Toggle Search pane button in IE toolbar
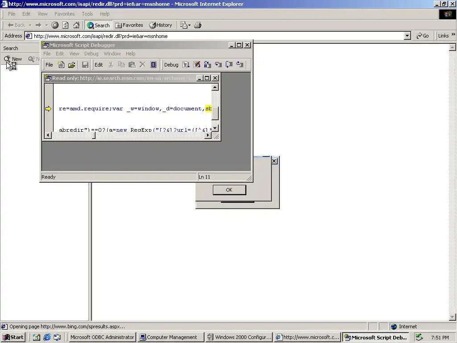The image size is (457, 343). click(x=98, y=25)
